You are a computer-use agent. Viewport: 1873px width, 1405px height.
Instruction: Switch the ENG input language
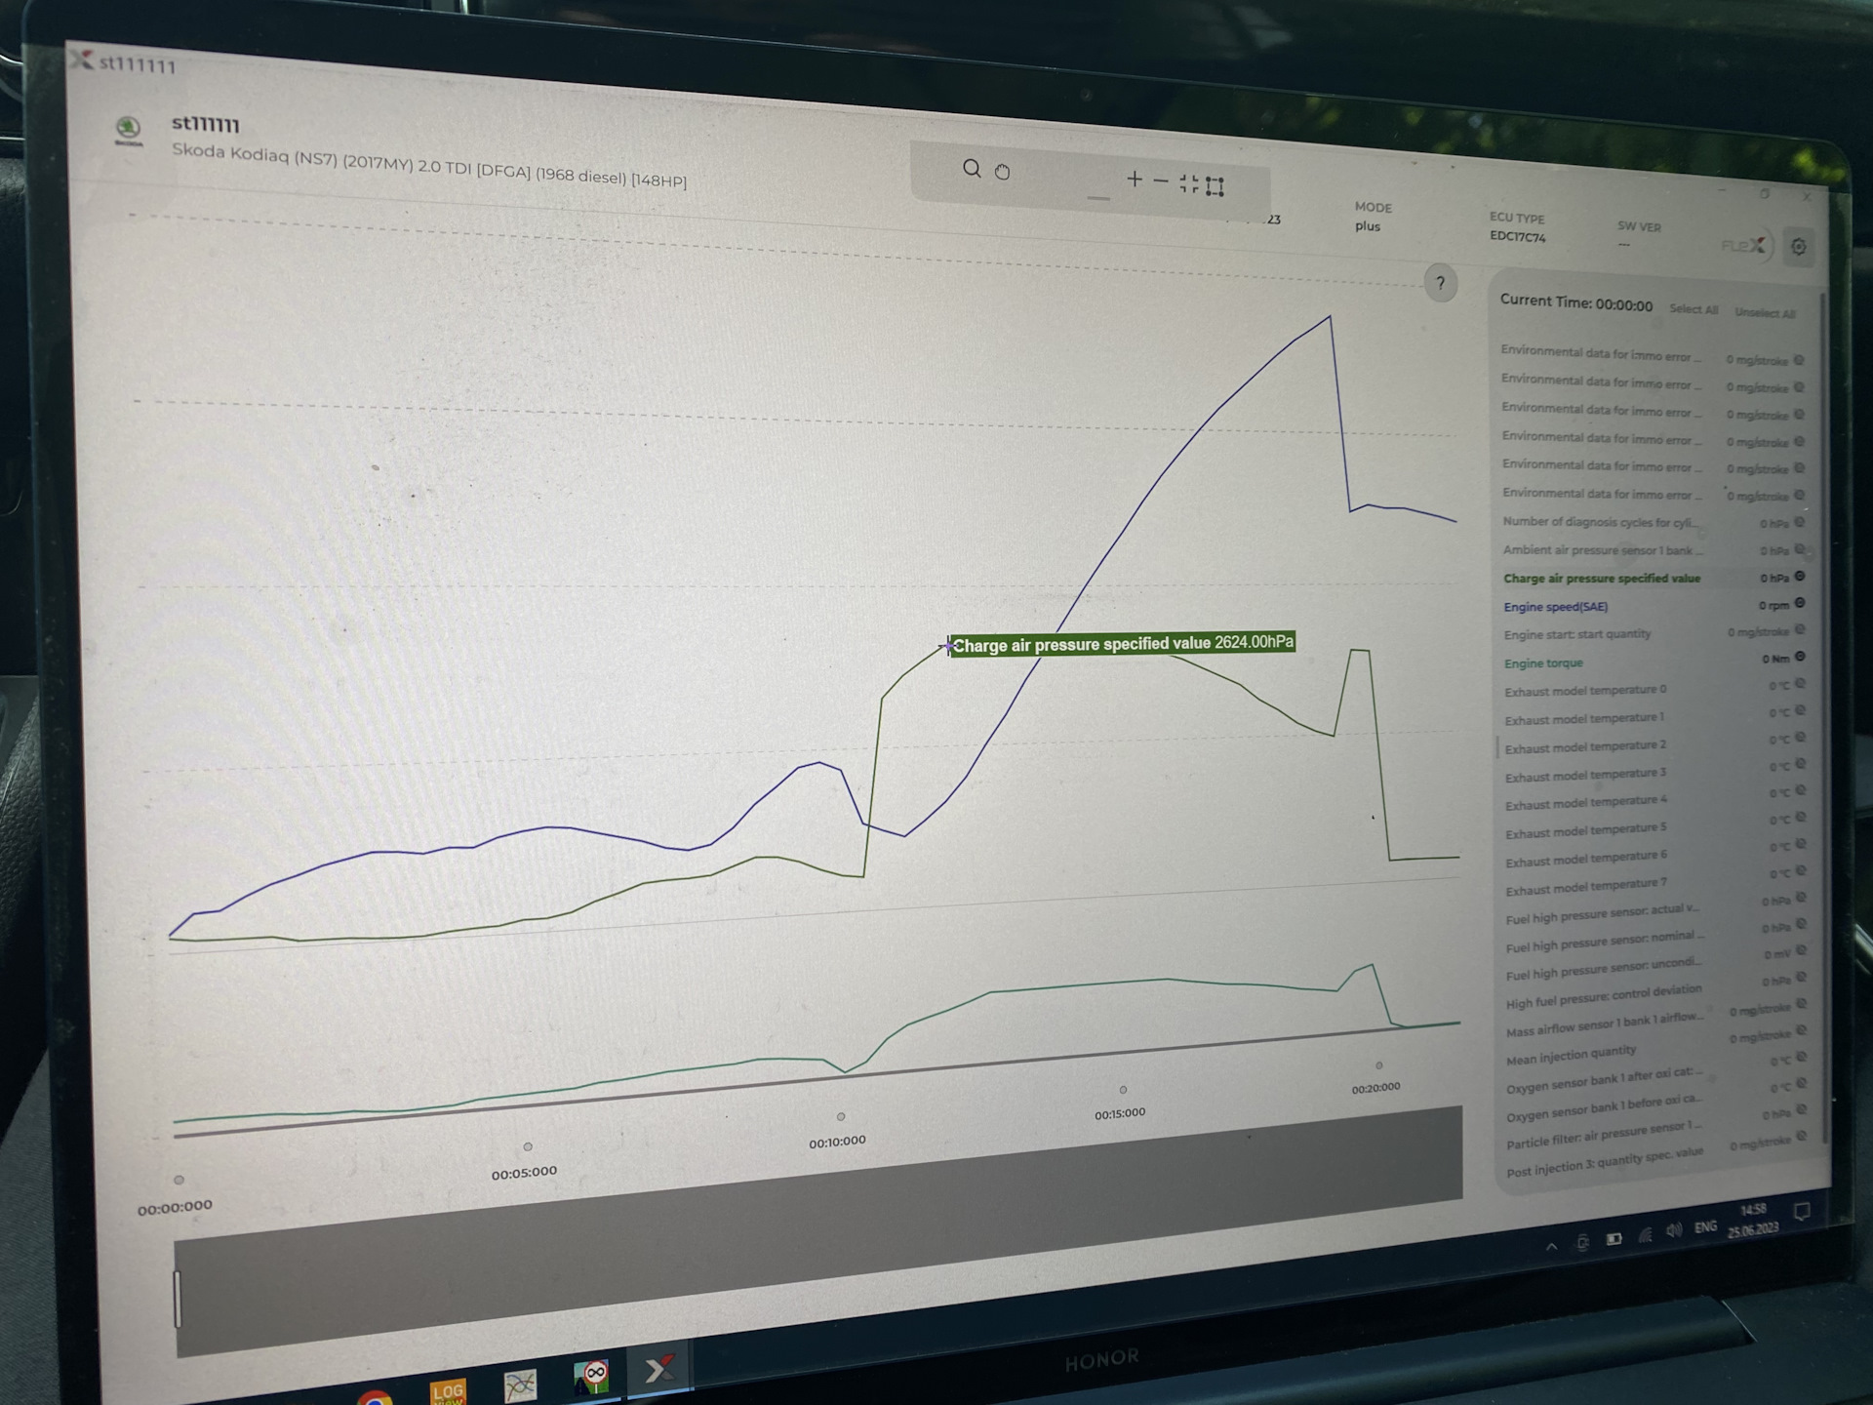pos(1705,1226)
